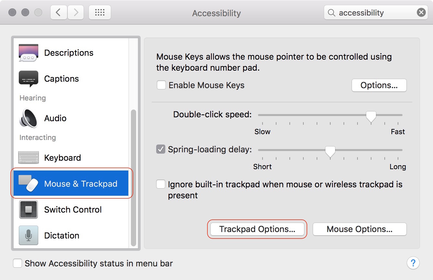The width and height of the screenshot is (433, 280).
Task: Open Mouse Options dialog
Action: 359,229
